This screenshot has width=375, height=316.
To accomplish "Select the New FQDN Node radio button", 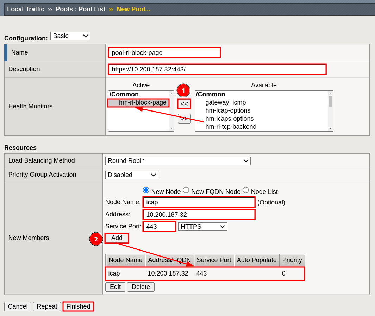I will click(186, 190).
